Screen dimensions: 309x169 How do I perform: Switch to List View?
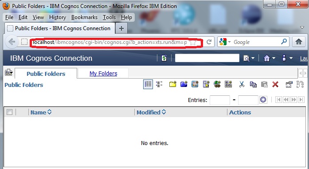pyautogui.click(x=148, y=84)
